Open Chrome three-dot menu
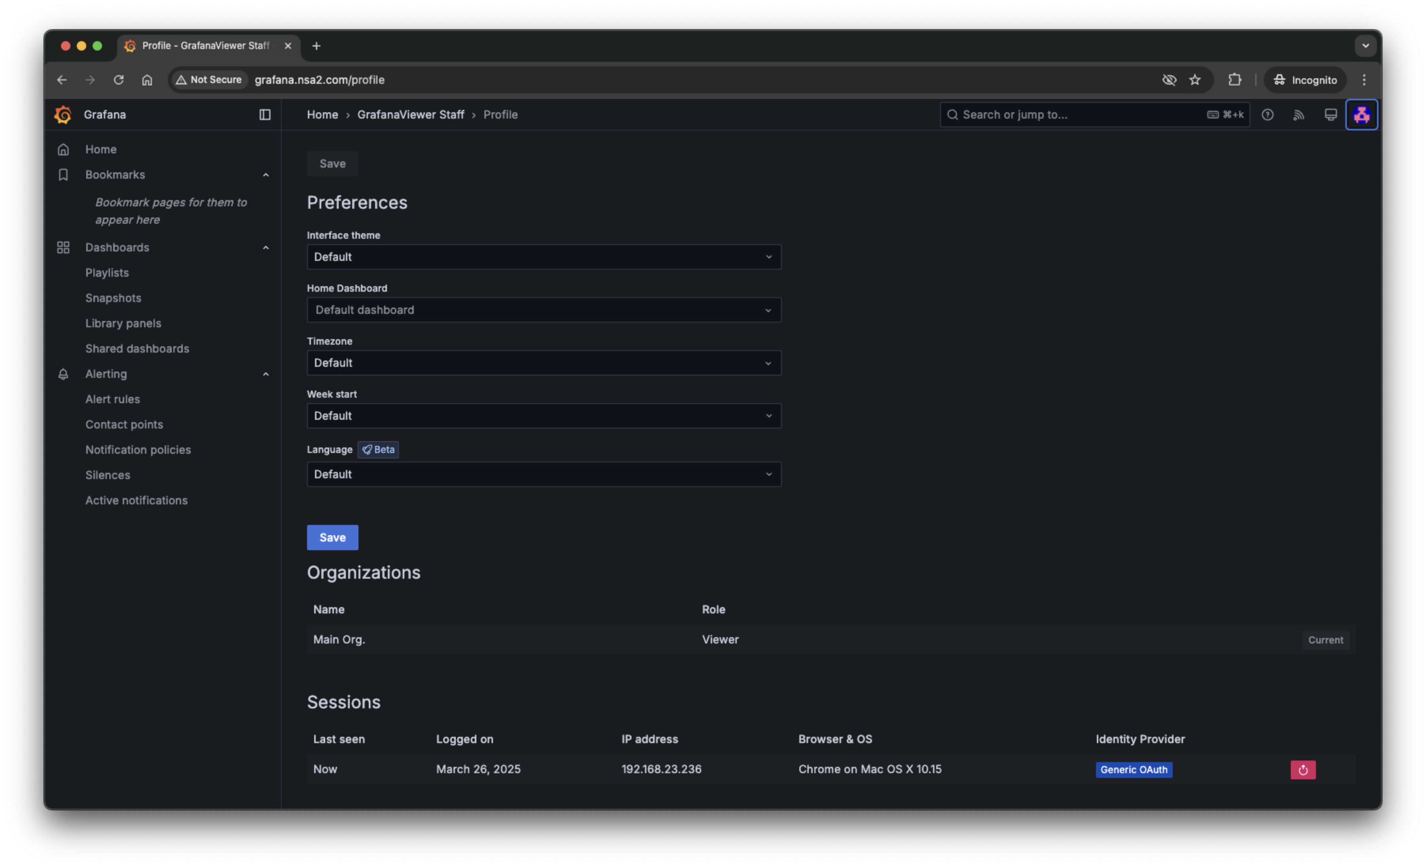This screenshot has width=1426, height=868. pos(1364,80)
